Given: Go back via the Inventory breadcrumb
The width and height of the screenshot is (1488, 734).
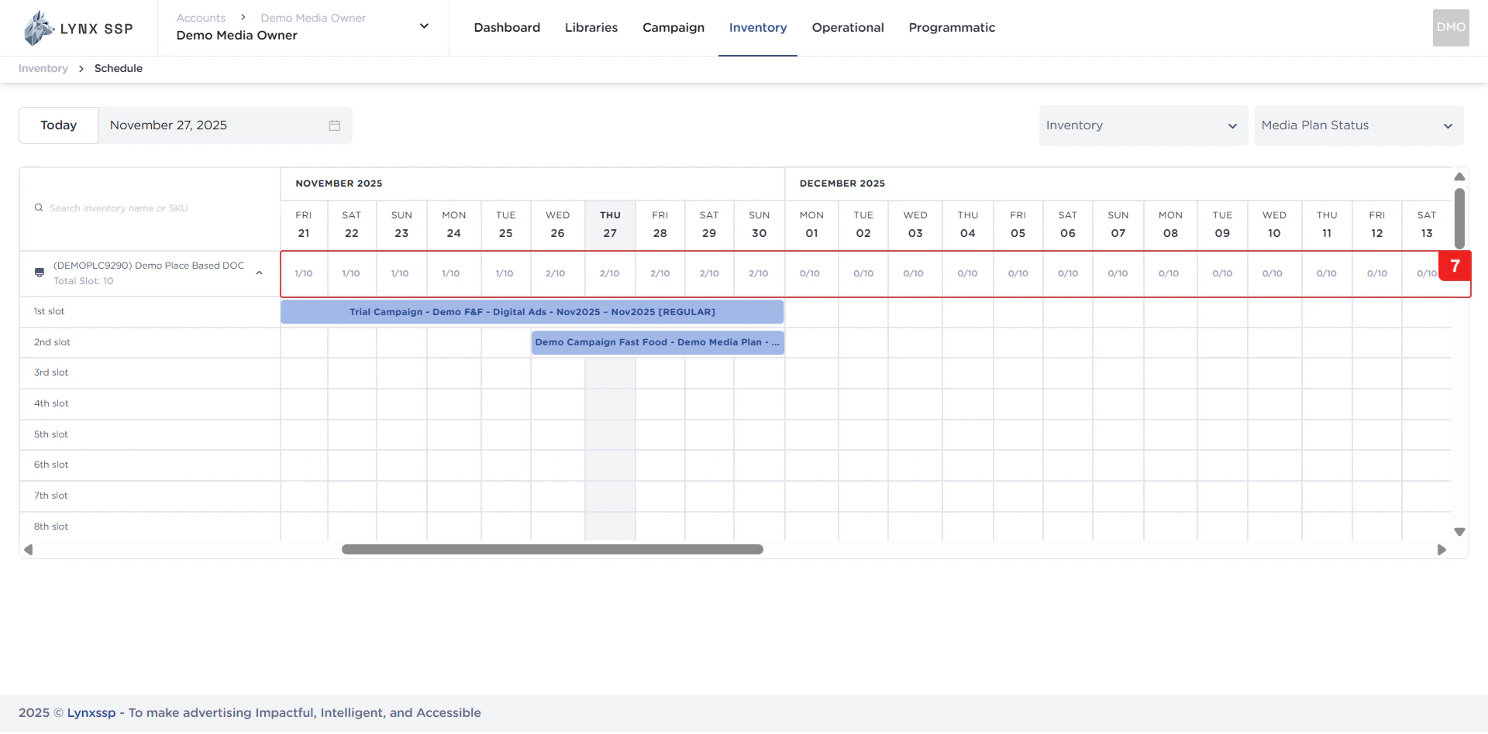Looking at the screenshot, I should [x=43, y=68].
